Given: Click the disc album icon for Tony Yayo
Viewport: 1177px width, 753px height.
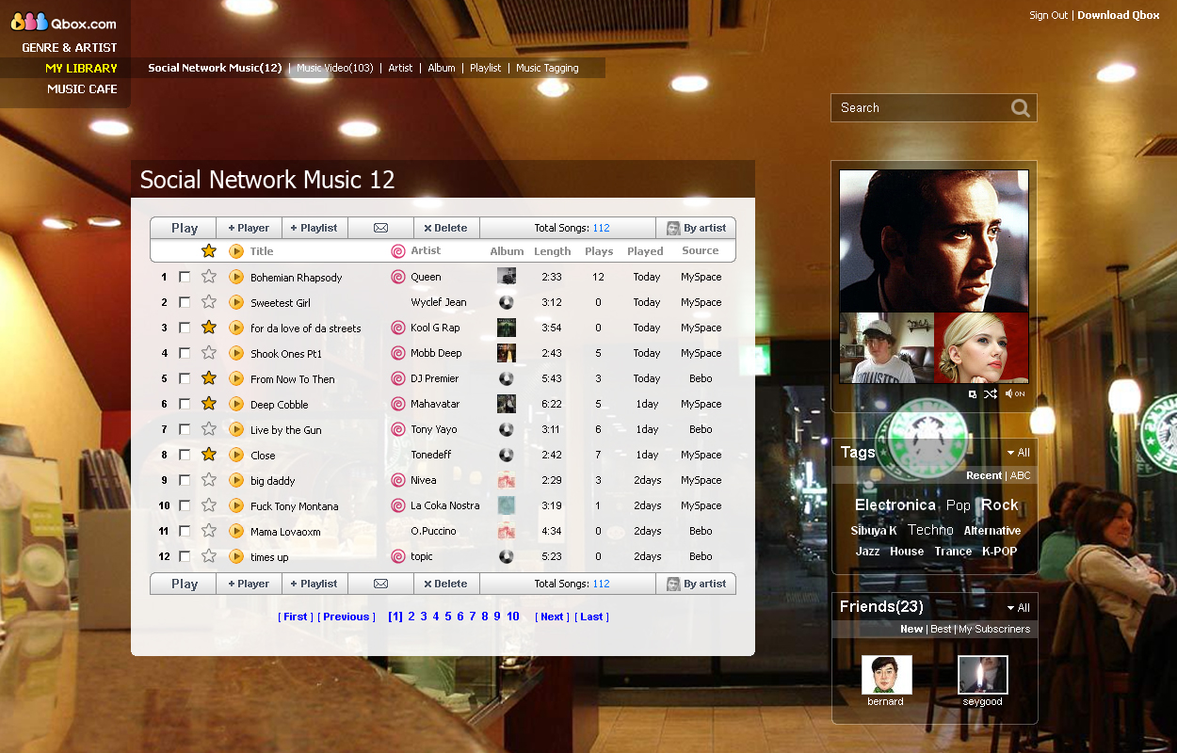Looking at the screenshot, I should (507, 429).
